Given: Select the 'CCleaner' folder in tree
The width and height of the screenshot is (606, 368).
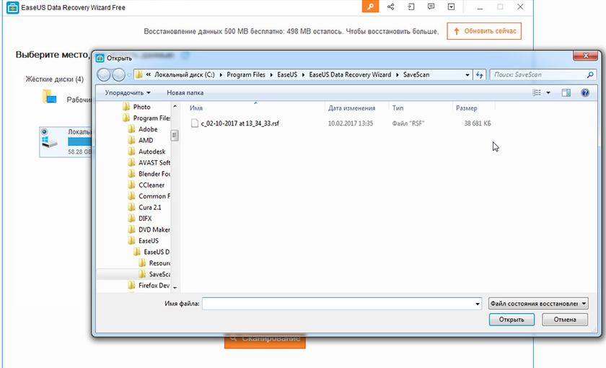Looking at the screenshot, I should tap(151, 185).
